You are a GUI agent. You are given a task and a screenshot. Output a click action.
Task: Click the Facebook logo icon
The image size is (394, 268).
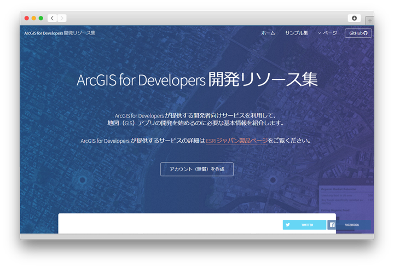pyautogui.click(x=332, y=225)
